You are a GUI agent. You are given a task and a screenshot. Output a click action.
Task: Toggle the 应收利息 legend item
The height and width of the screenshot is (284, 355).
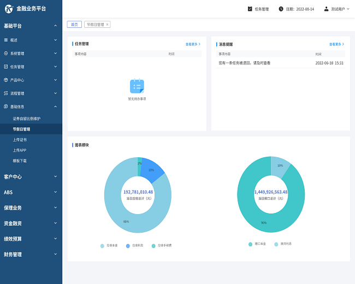pyautogui.click(x=134, y=246)
